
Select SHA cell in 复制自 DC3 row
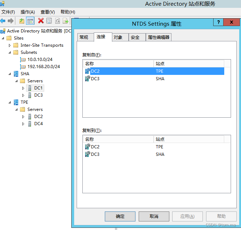pos(160,79)
